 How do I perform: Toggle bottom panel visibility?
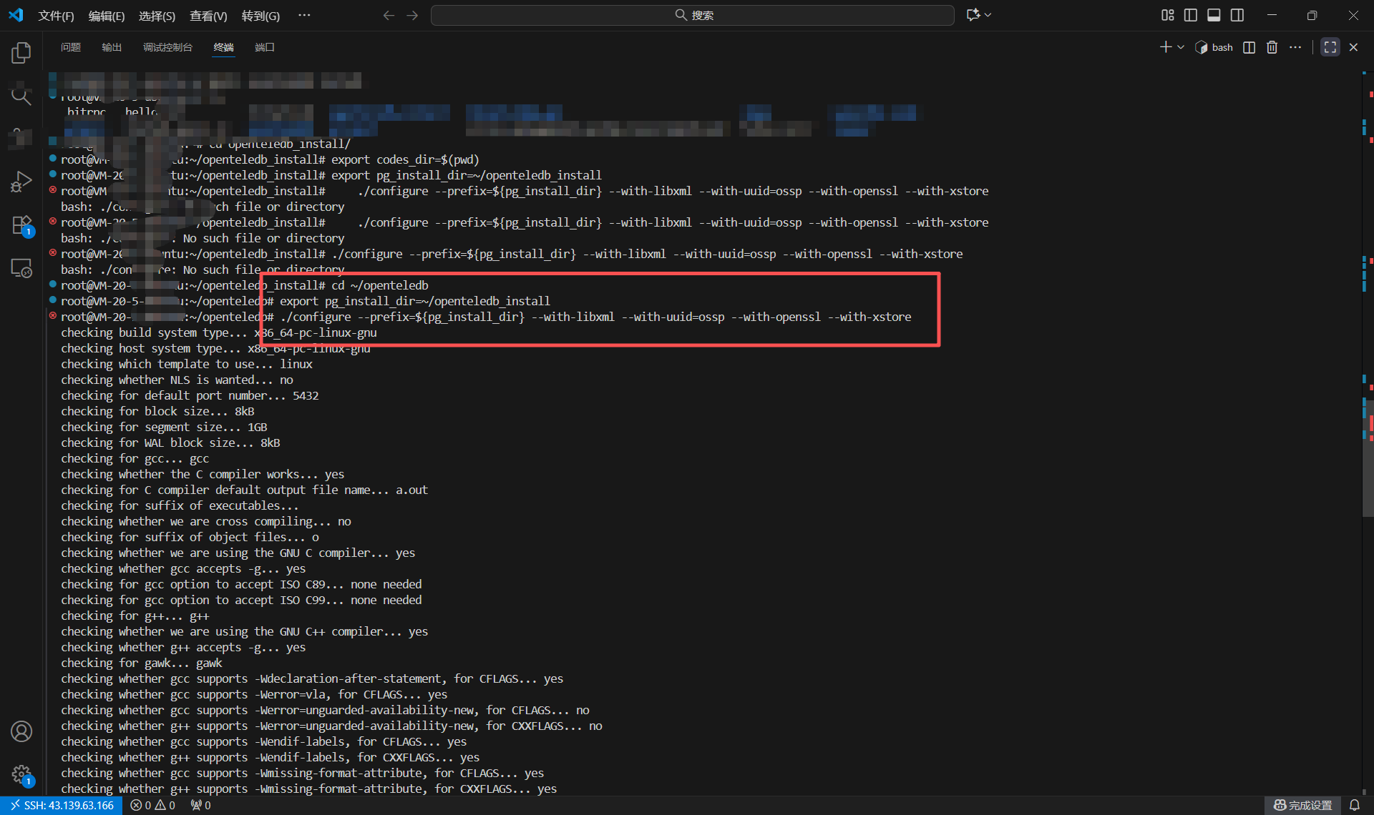tap(1214, 15)
